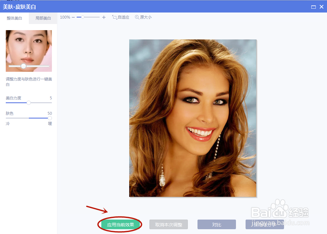
Task: Click the 肤色 value 50
Action: [x=50, y=113]
